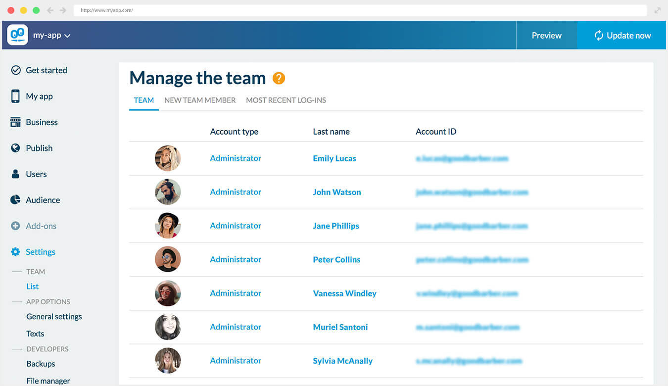This screenshot has height=386, width=668.
Task: Click the blurred email in Emily Lucas's row
Action: pyautogui.click(x=462, y=158)
